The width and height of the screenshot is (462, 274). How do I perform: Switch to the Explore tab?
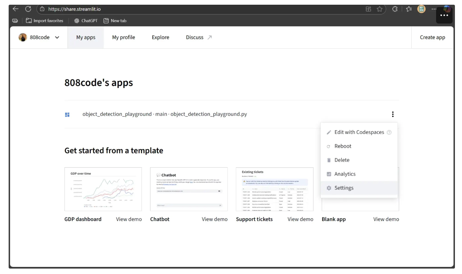160,37
